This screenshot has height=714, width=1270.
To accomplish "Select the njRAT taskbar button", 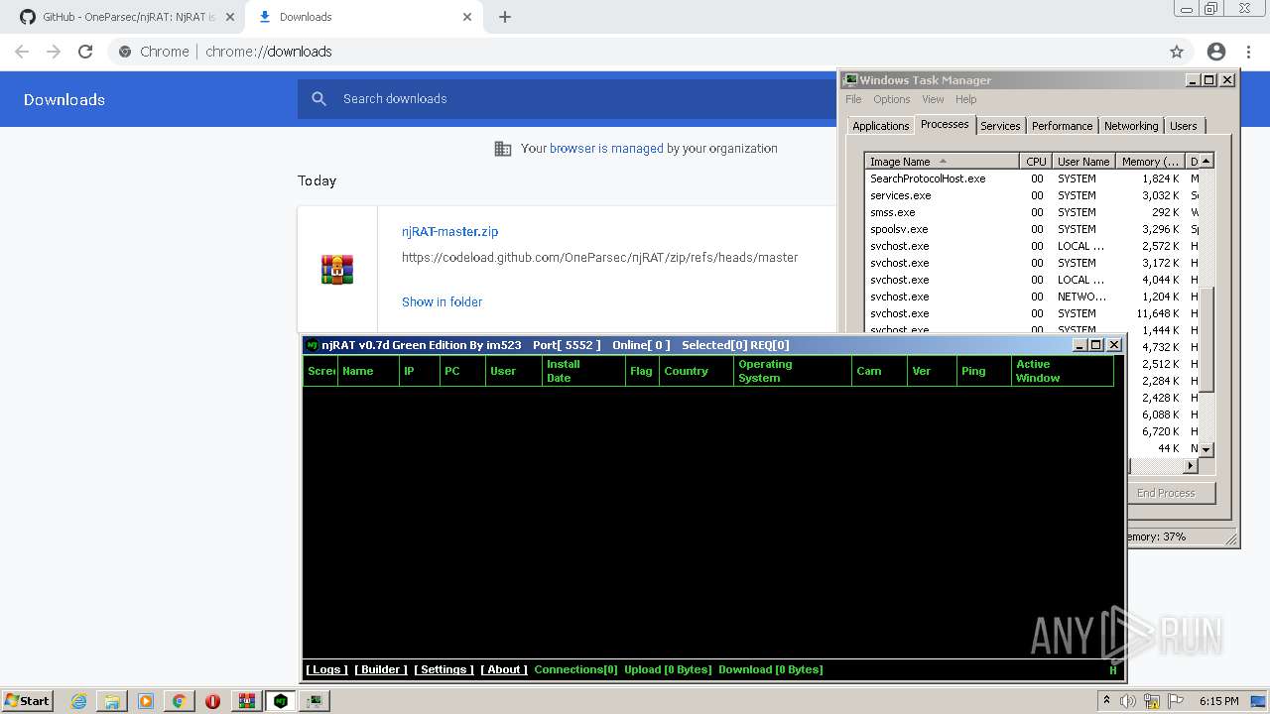I will click(x=281, y=701).
